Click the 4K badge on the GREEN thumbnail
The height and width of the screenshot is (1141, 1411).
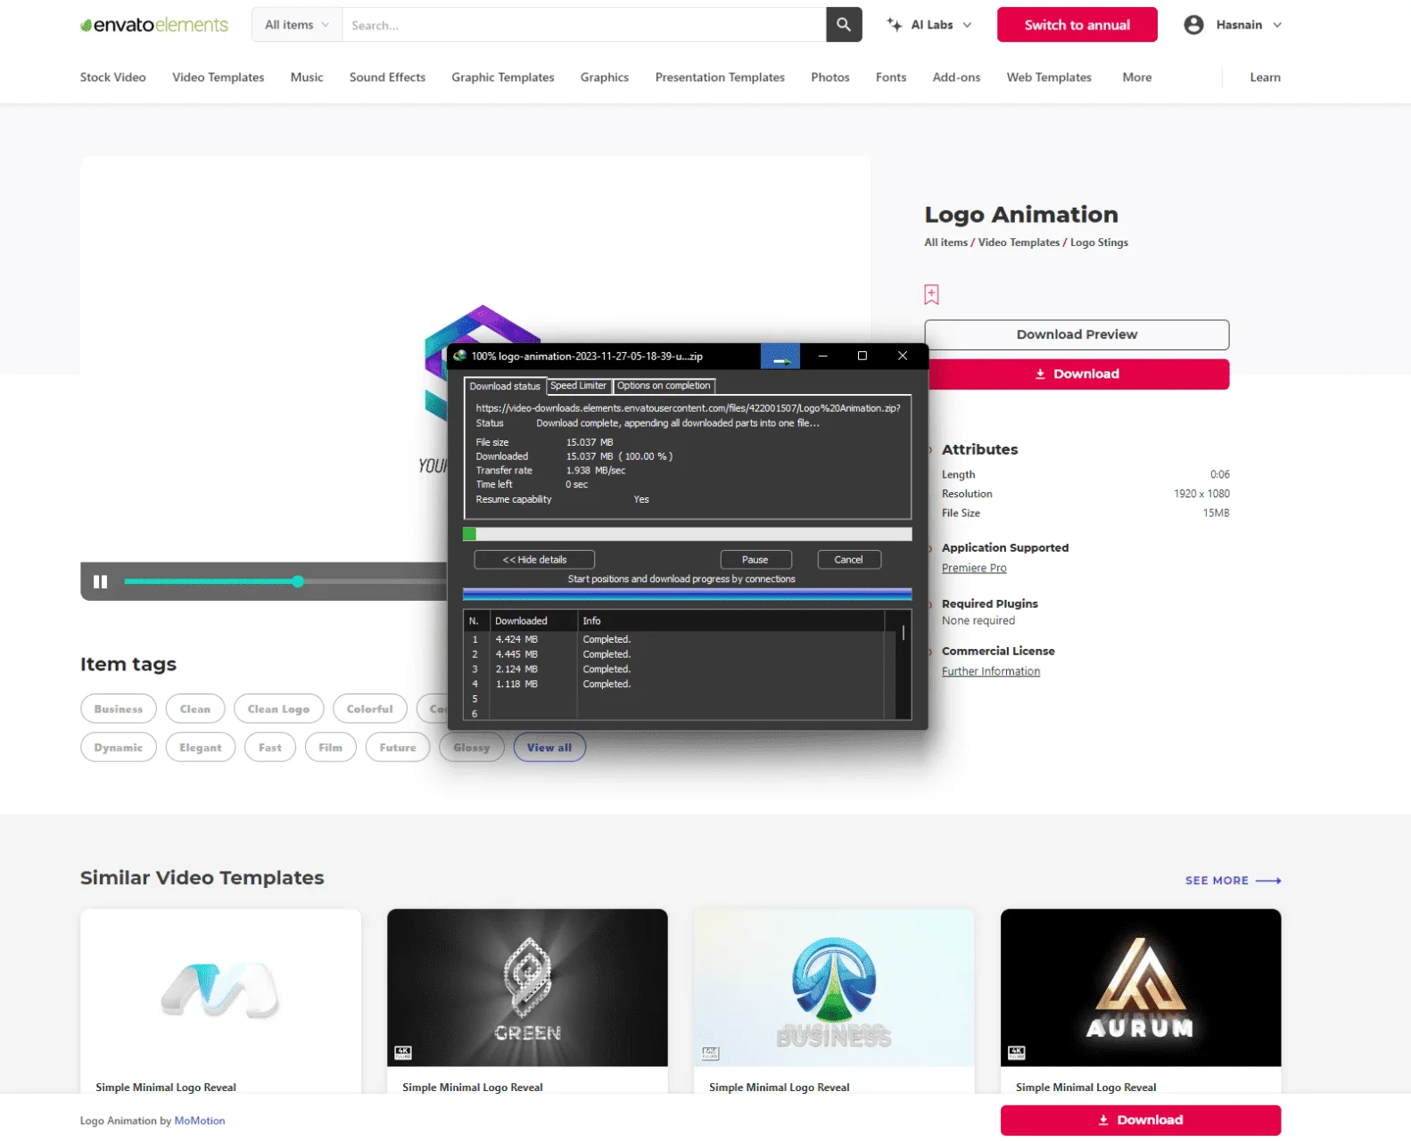click(403, 1053)
